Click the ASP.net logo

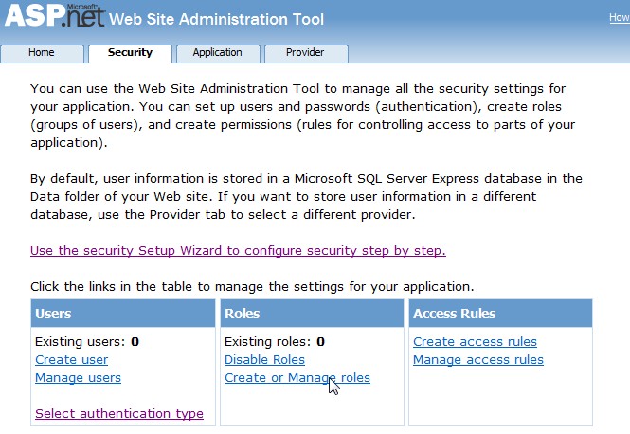pyautogui.click(x=55, y=16)
